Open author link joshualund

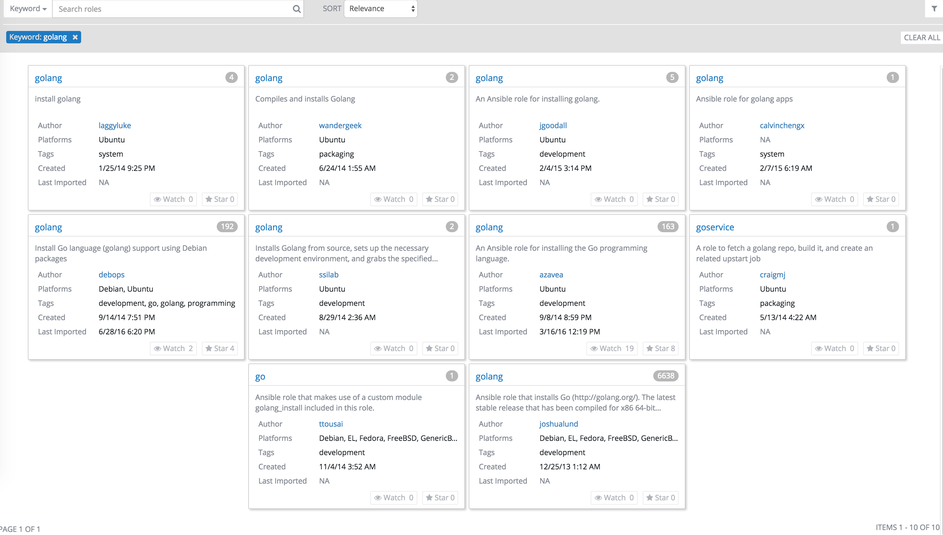tap(558, 424)
